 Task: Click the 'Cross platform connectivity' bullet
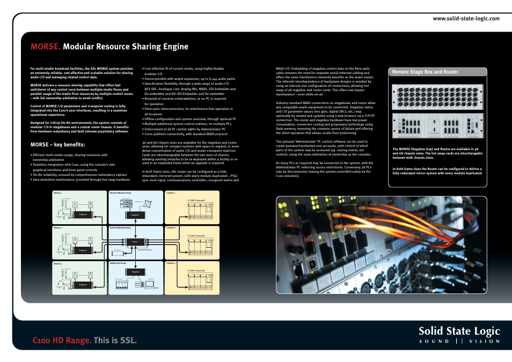[x=185, y=134]
